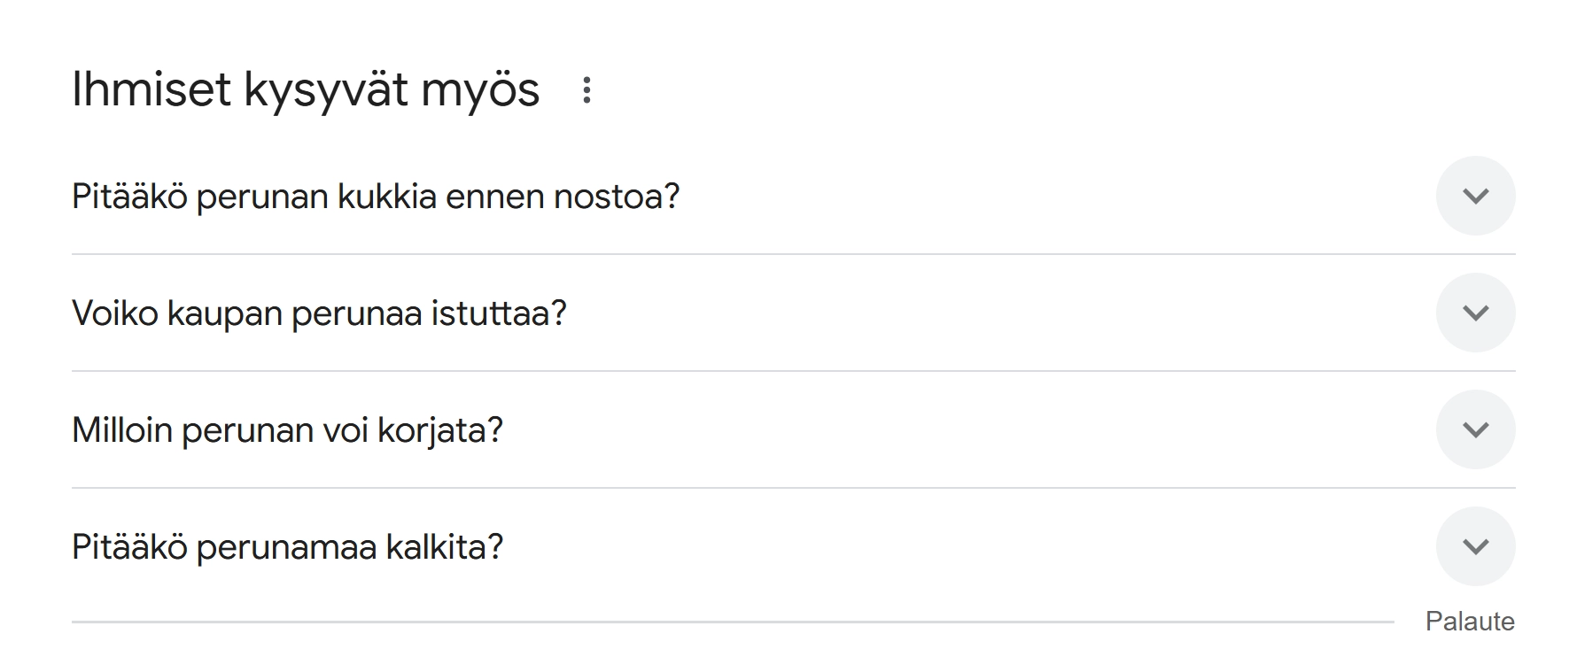Click the chevron icon next to 'Voiko kaupan perunaa istuttaa?'
Viewport: 1569px width, 657px height.
click(x=1475, y=311)
